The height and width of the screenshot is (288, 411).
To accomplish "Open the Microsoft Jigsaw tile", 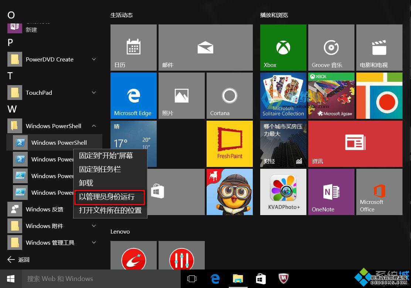I will 331,96.
